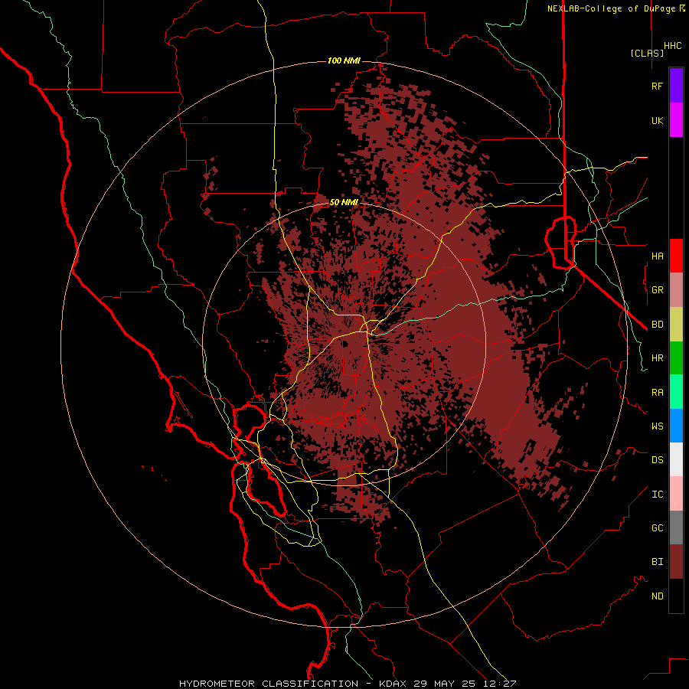This screenshot has width=689, height=689.
Task: Click the ND black legend swatch
Action: [x=676, y=596]
